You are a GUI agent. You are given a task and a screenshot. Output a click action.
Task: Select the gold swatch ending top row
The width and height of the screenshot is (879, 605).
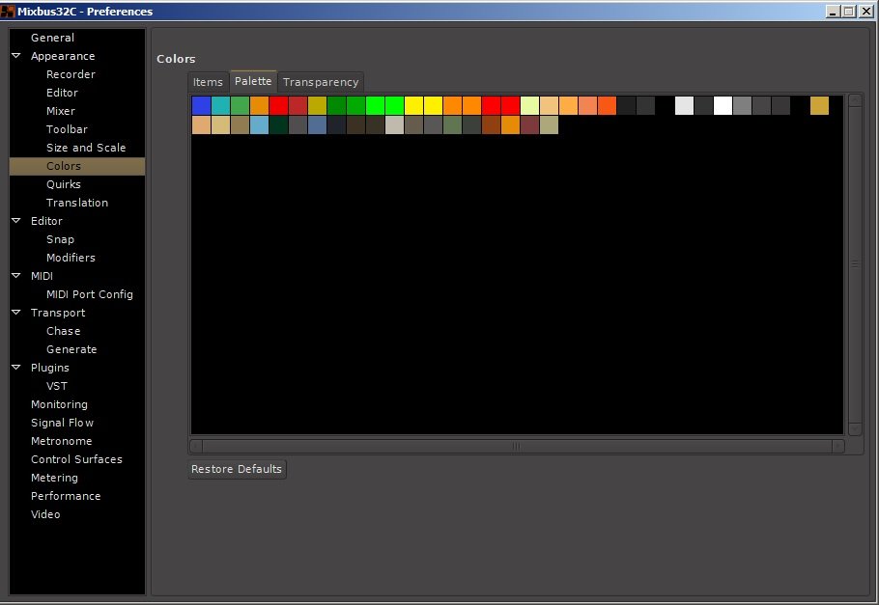pos(819,105)
